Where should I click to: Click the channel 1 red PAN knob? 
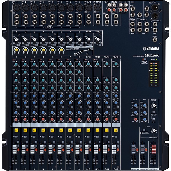pos(16,119)
